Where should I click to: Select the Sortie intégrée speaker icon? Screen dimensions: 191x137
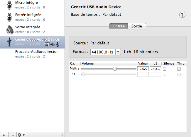[9, 29]
